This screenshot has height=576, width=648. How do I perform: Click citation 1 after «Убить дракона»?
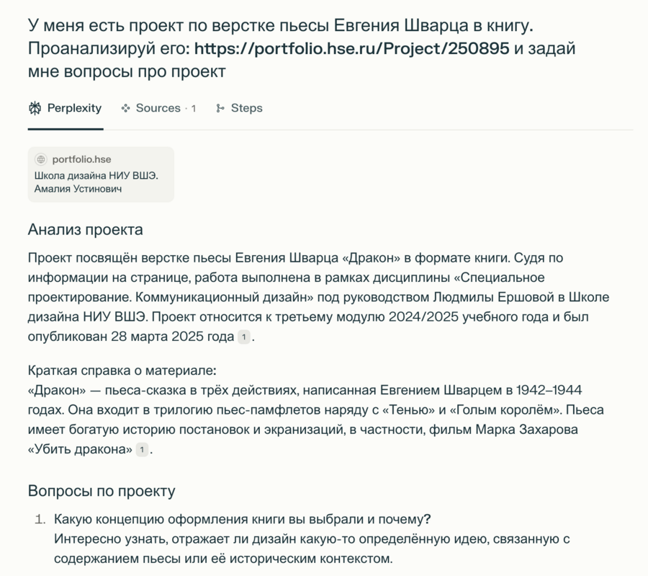pos(143,449)
